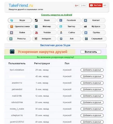Click the YouTube subscribe badge

pyautogui.click(x=96, y=5)
